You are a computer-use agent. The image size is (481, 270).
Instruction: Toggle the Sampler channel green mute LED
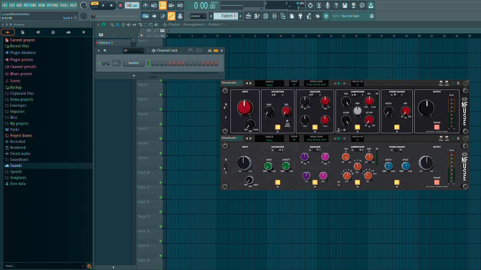pyautogui.click(x=99, y=63)
